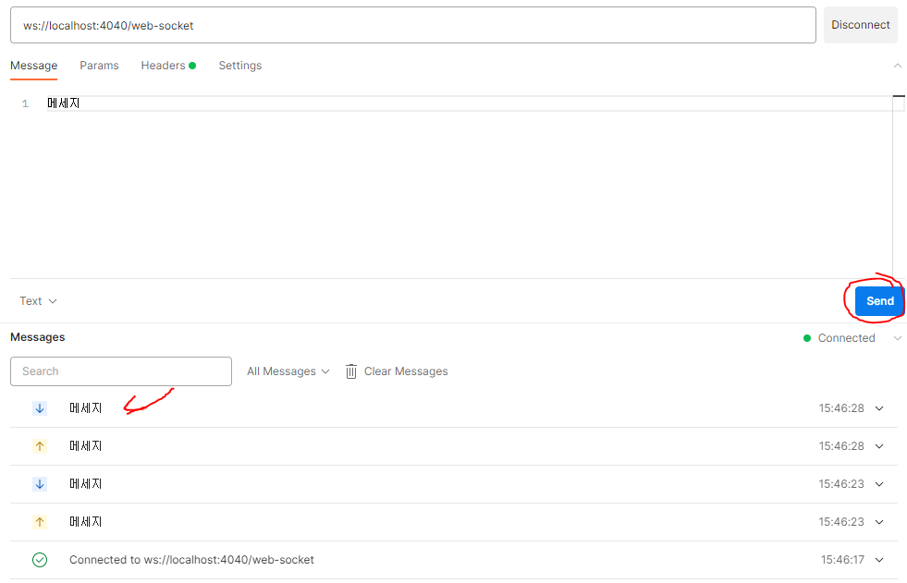This screenshot has width=907, height=583.
Task: Click the WebSocket URL input field
Action: (x=413, y=25)
